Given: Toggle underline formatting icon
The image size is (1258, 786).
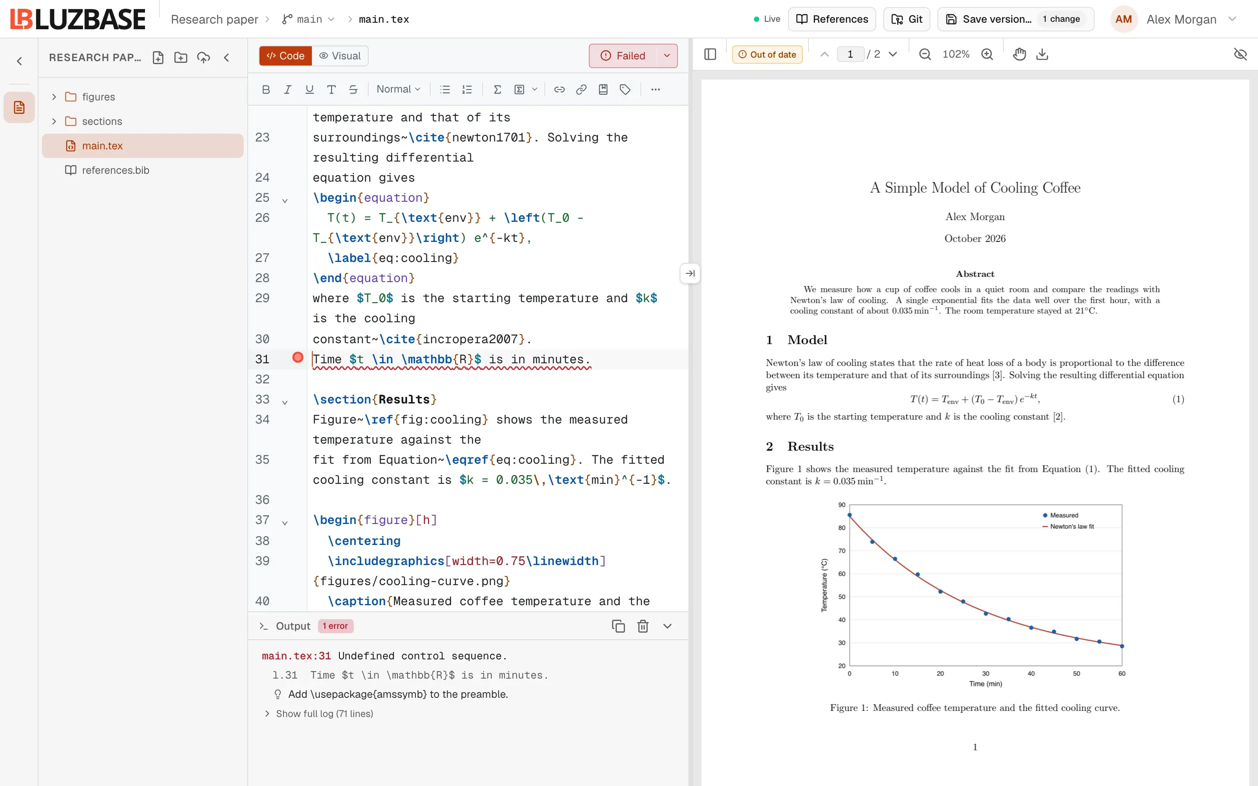Looking at the screenshot, I should 309,90.
